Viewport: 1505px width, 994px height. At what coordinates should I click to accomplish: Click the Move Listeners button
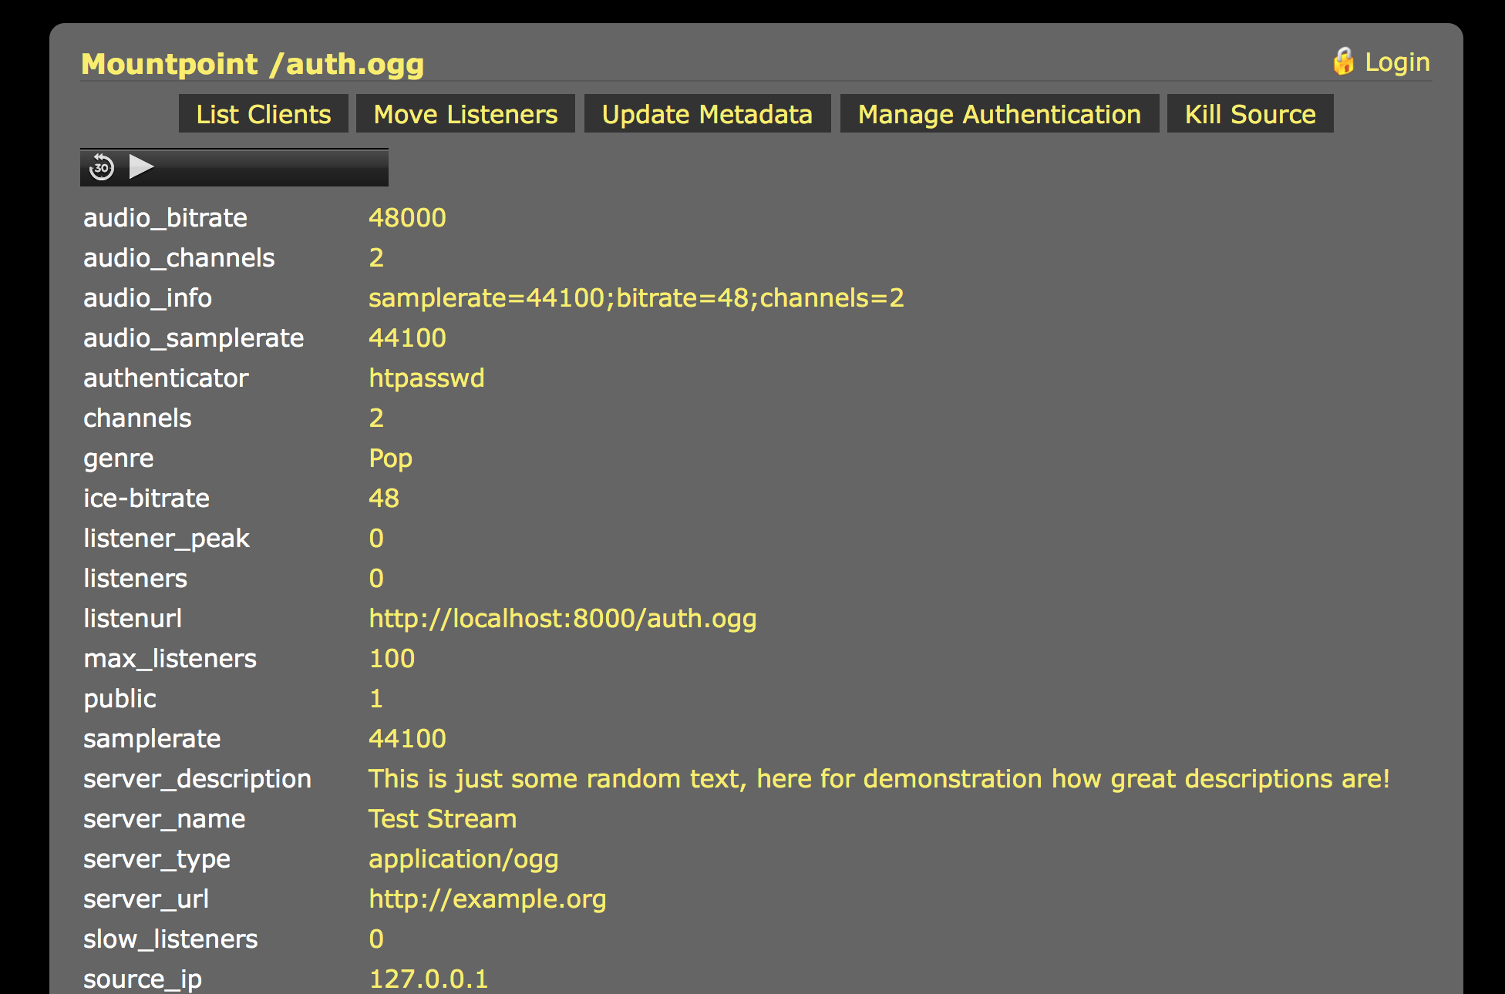point(464,113)
